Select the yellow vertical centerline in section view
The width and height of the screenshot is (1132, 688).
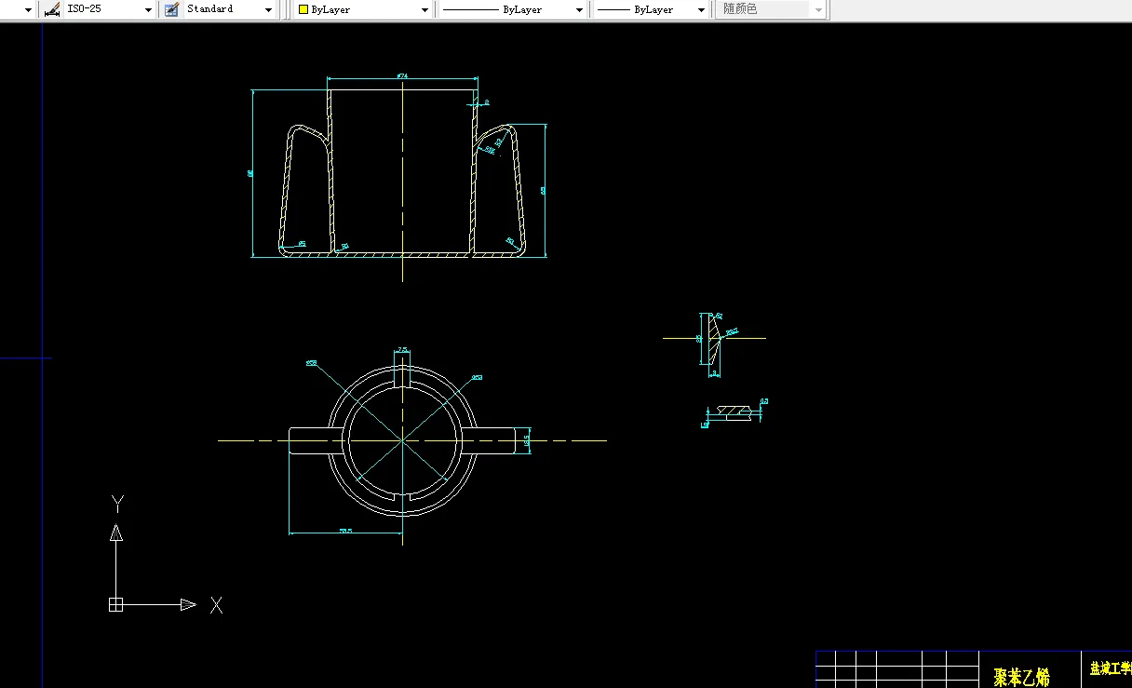(x=402, y=182)
